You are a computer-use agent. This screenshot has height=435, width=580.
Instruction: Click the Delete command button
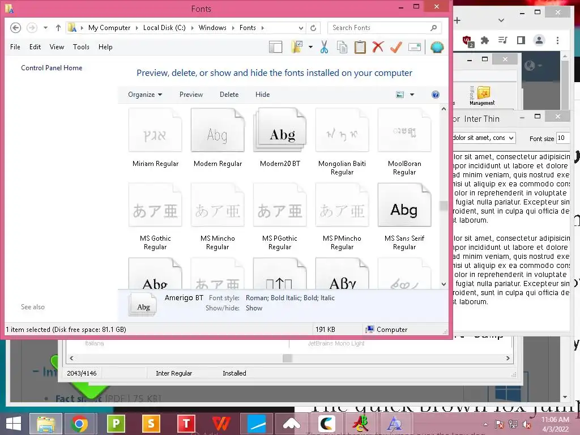pos(229,95)
